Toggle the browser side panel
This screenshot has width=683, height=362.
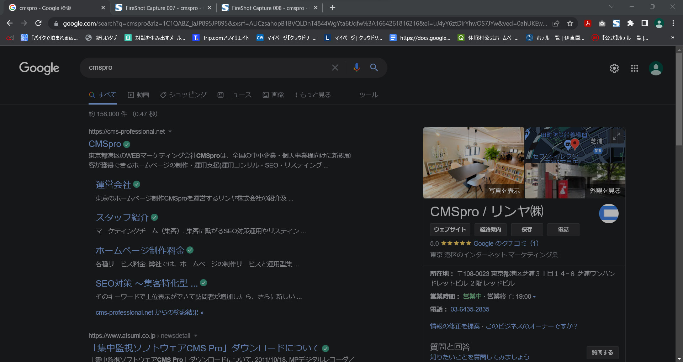645,23
